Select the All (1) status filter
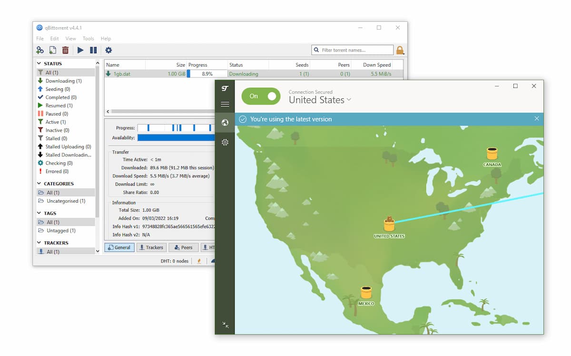571x356 pixels. 66,73
